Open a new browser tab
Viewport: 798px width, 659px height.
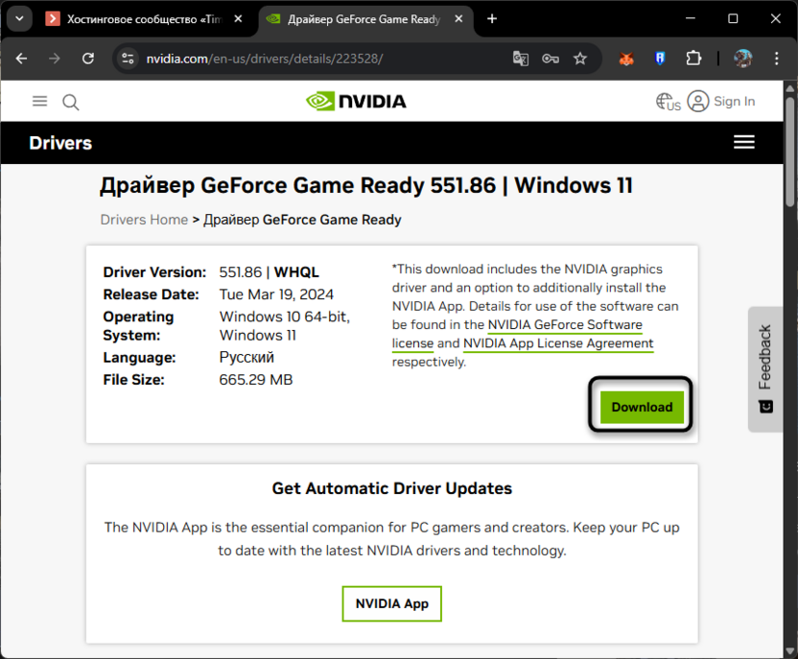492,19
